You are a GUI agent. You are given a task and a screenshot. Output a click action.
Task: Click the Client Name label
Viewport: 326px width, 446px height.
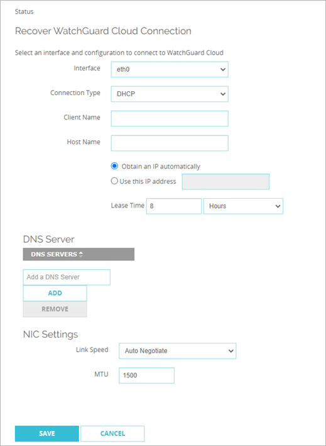click(x=82, y=117)
